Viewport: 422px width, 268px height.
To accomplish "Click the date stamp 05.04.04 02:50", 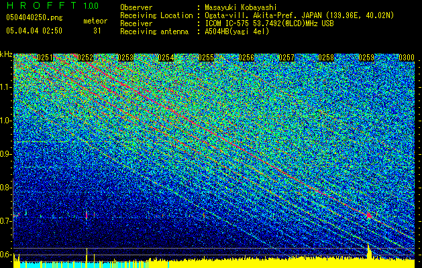I will pyautogui.click(x=34, y=31).
